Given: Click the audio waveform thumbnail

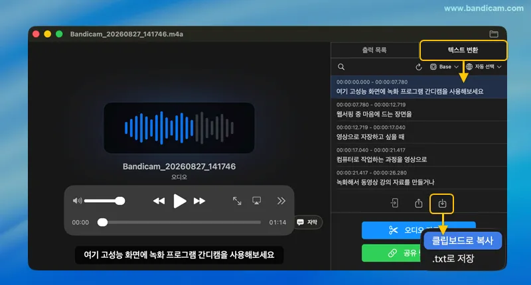Looking at the screenshot, I should [179, 128].
